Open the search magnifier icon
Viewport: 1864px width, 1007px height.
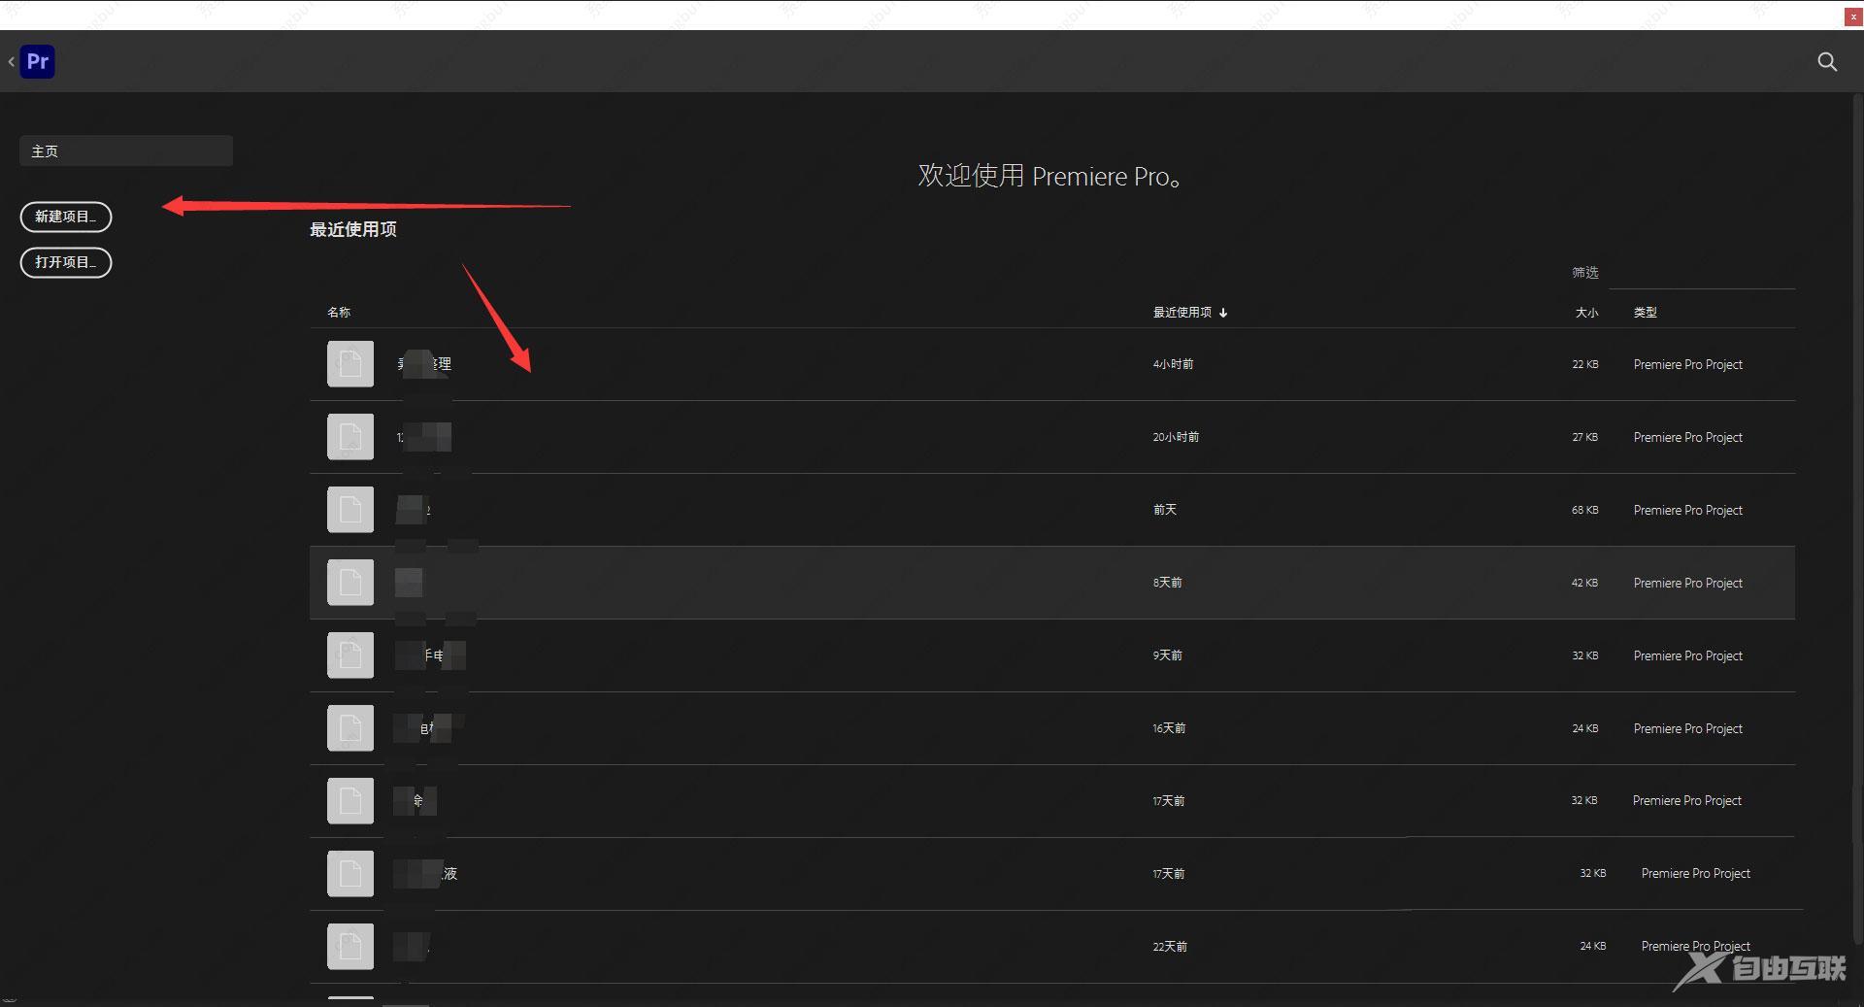coord(1827,62)
